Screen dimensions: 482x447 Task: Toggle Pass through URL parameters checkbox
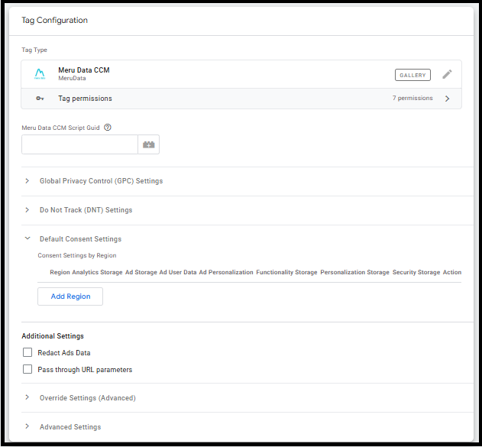27,370
